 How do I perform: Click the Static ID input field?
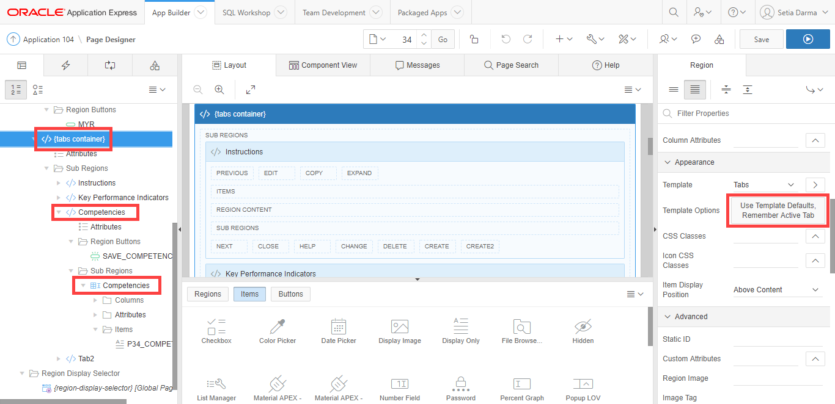point(778,339)
